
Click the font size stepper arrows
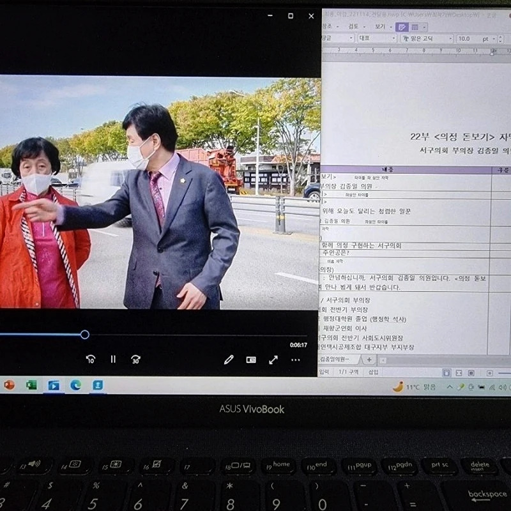[501, 39]
